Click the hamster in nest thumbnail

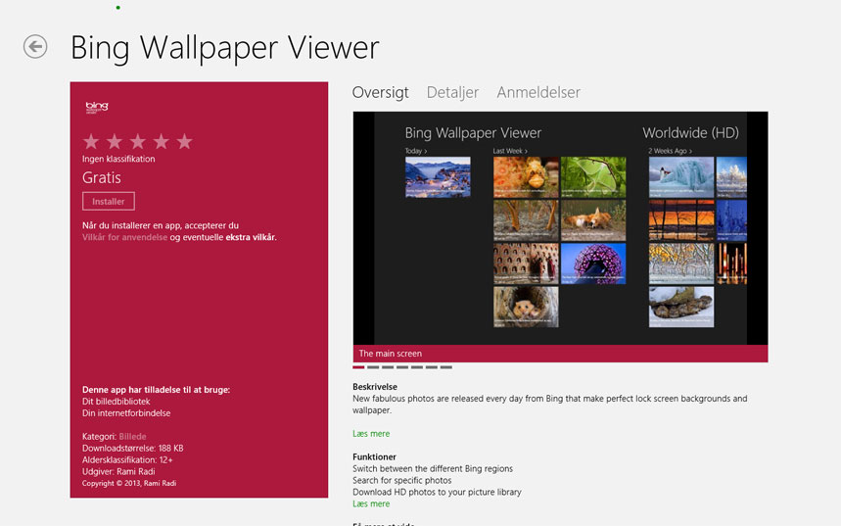coord(526,307)
